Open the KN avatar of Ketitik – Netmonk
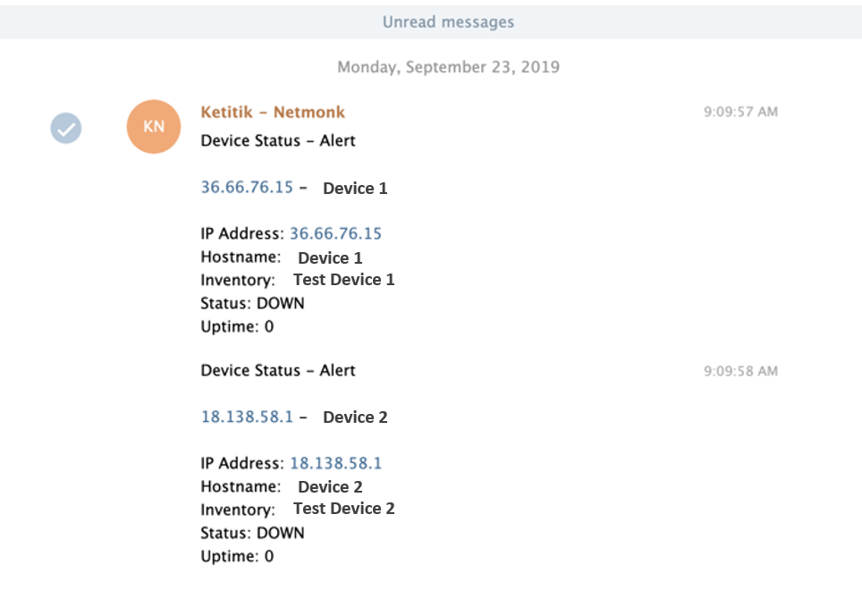The height and width of the screenshot is (590, 862). pos(153,127)
